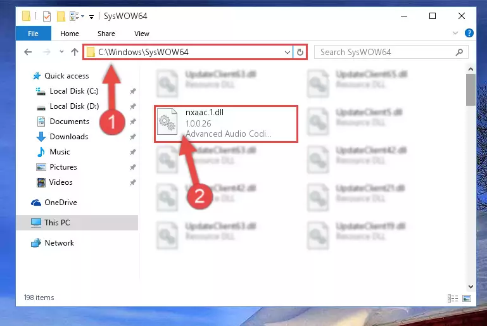Open recent locations dropdown arrow
487x326 pixels.
click(61, 51)
